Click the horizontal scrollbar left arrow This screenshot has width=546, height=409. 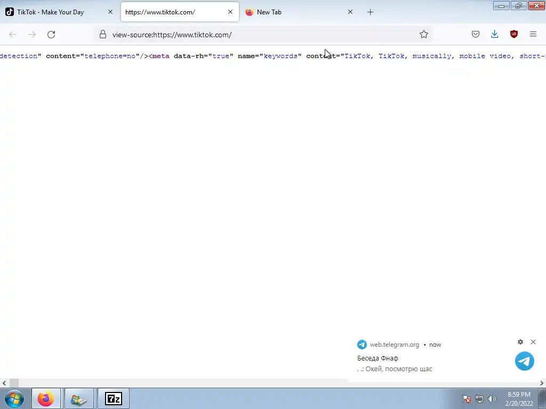[4, 383]
